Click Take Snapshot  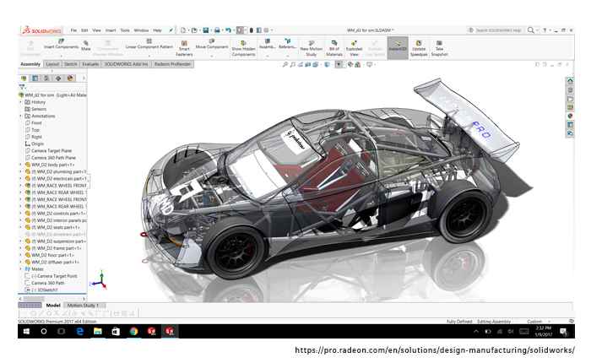(x=440, y=48)
